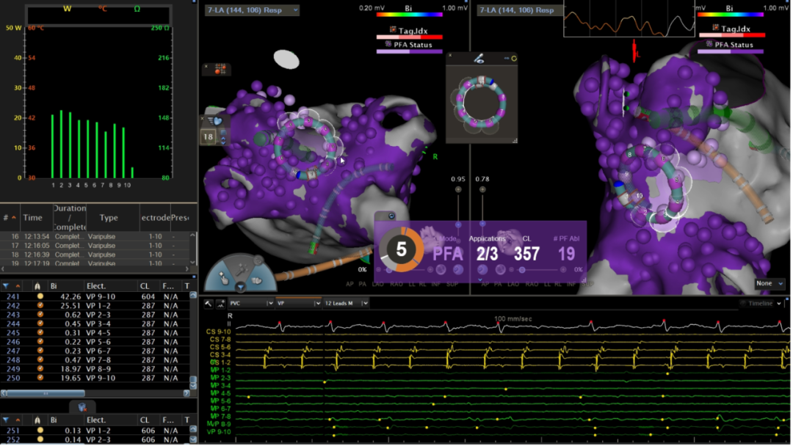The width and height of the screenshot is (793, 446).
Task: Toggle the check mark on point 248
Action: coord(40,360)
